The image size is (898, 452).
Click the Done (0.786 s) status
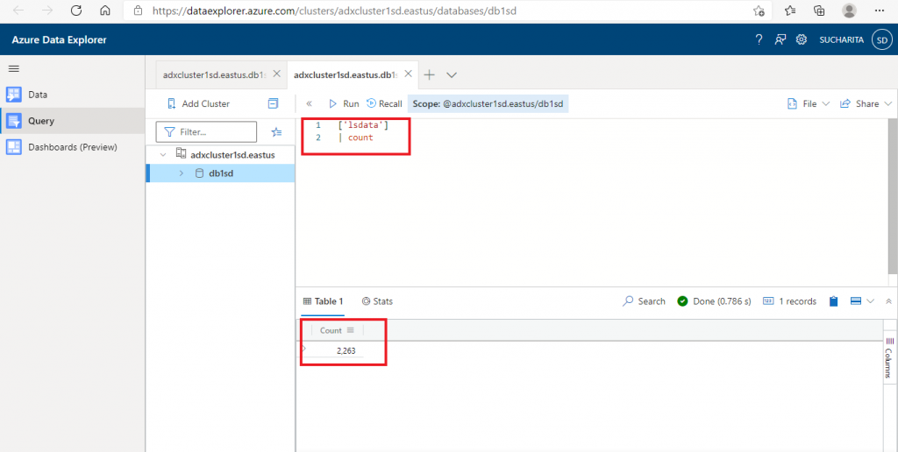(x=714, y=301)
